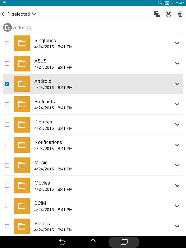Tap the Movies folder thumbnail icon
The image size is (186, 248).
point(22,186)
